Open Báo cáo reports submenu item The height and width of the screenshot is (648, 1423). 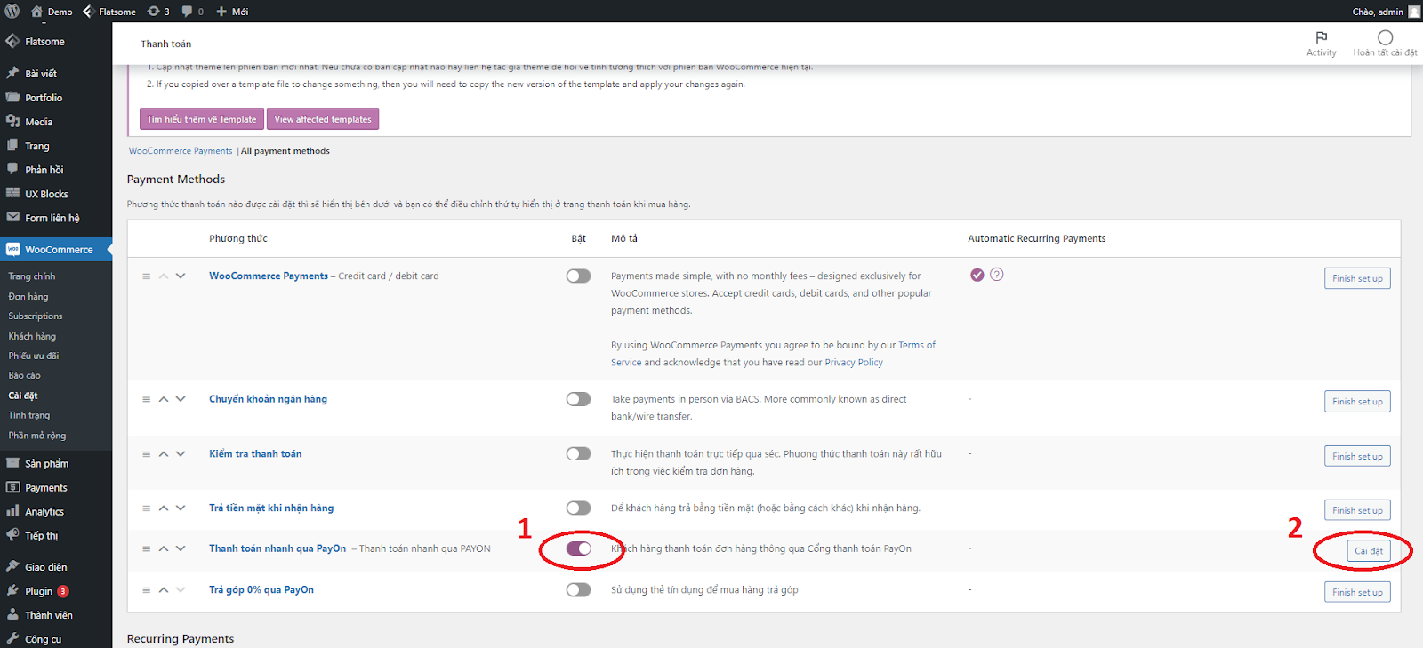[x=25, y=375]
